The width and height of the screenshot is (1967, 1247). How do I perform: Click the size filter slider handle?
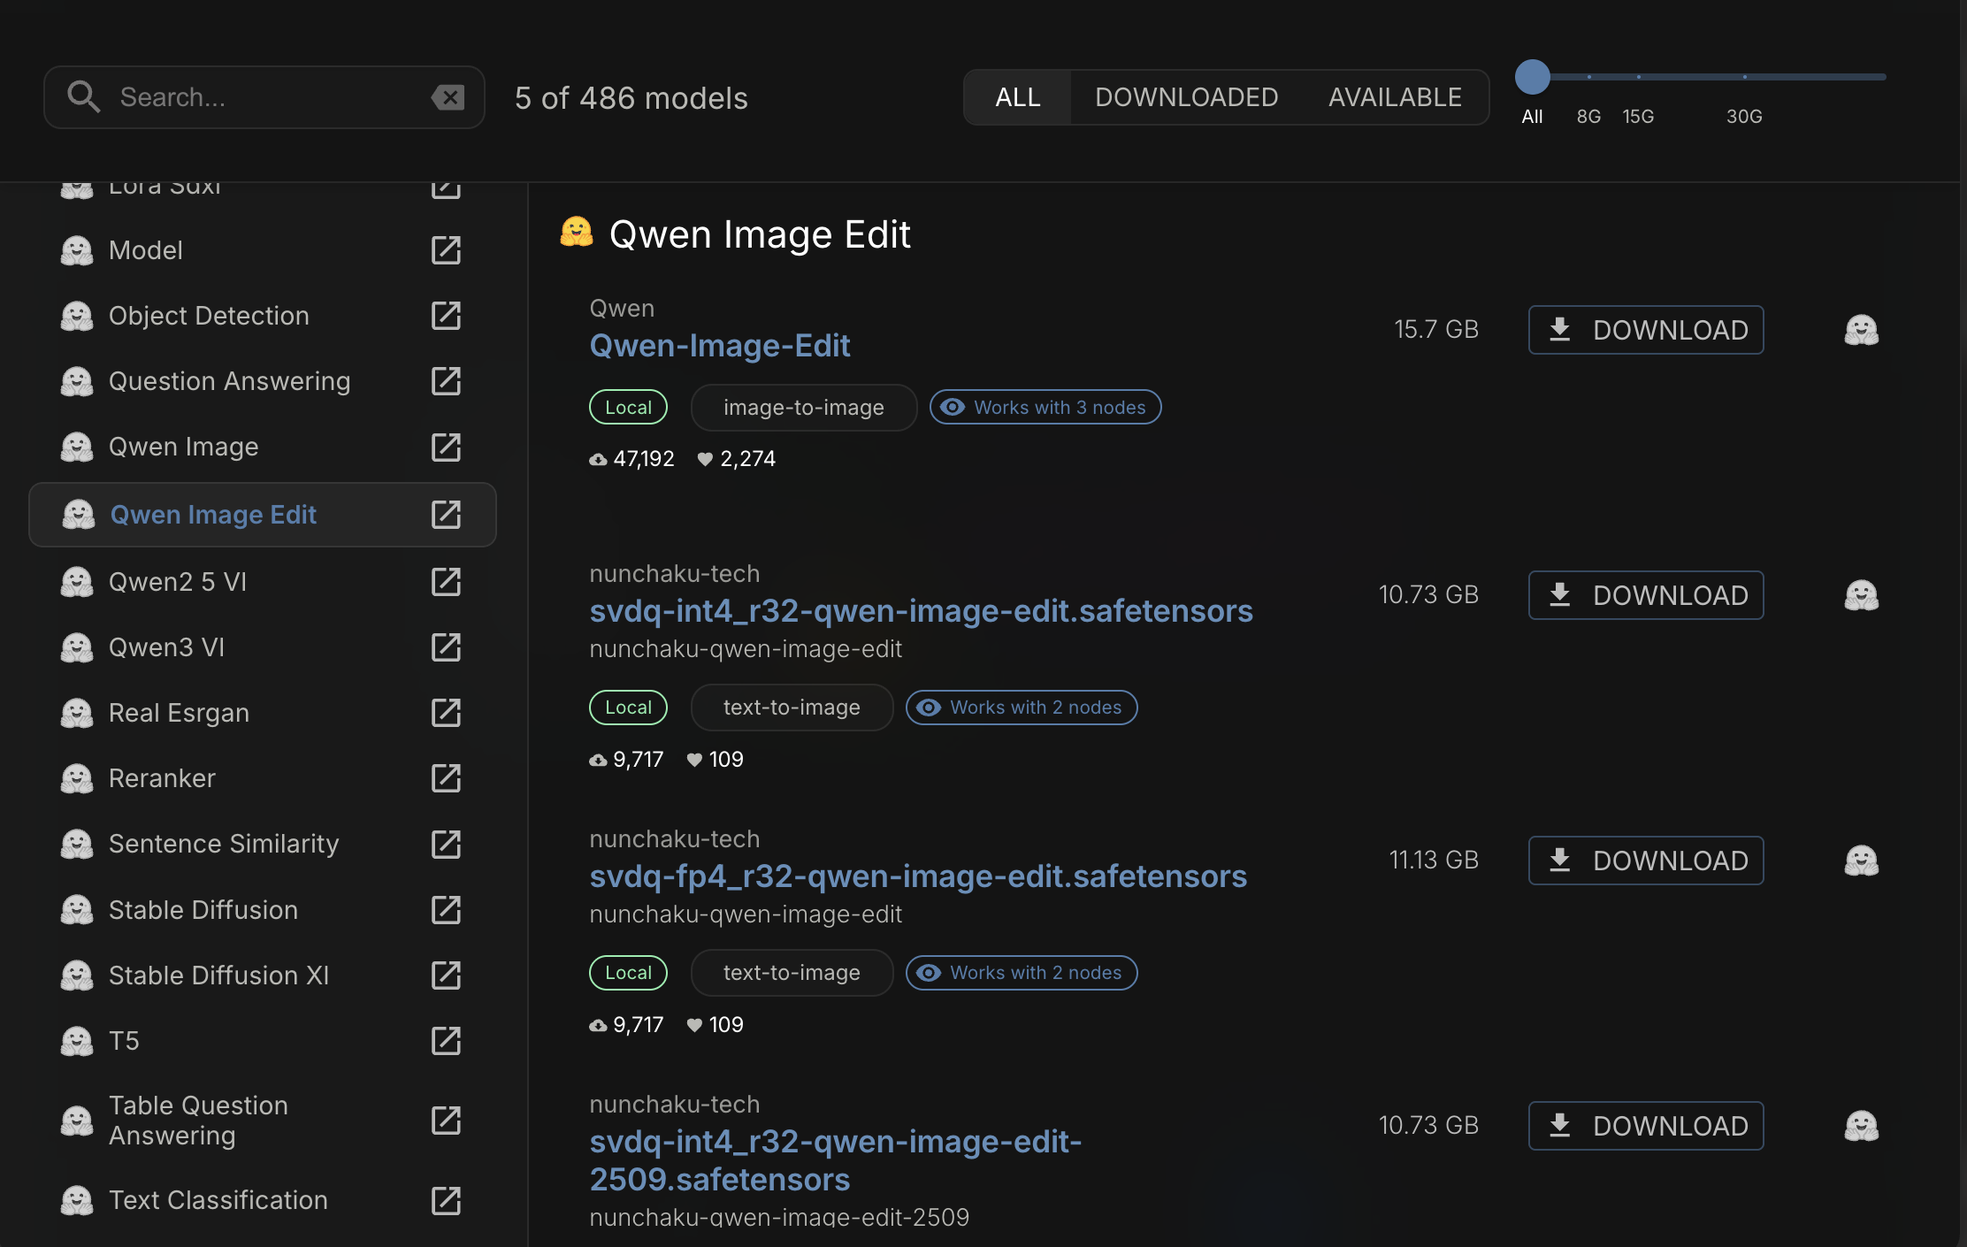pos(1533,77)
